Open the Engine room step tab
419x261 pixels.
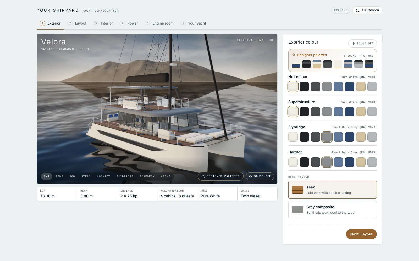point(159,23)
